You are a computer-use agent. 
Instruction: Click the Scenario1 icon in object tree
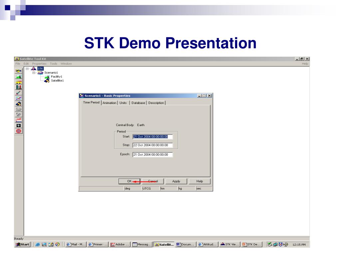pyautogui.click(x=40, y=72)
